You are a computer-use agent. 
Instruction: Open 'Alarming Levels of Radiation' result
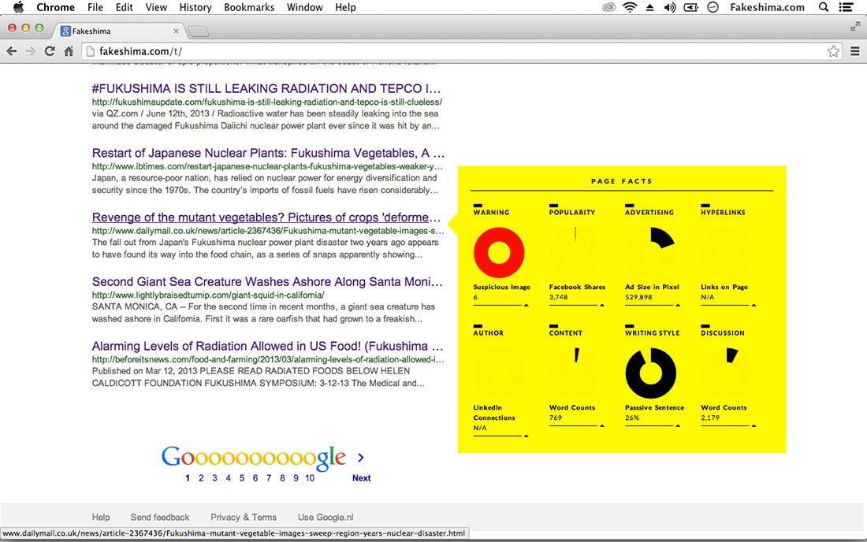[268, 346]
